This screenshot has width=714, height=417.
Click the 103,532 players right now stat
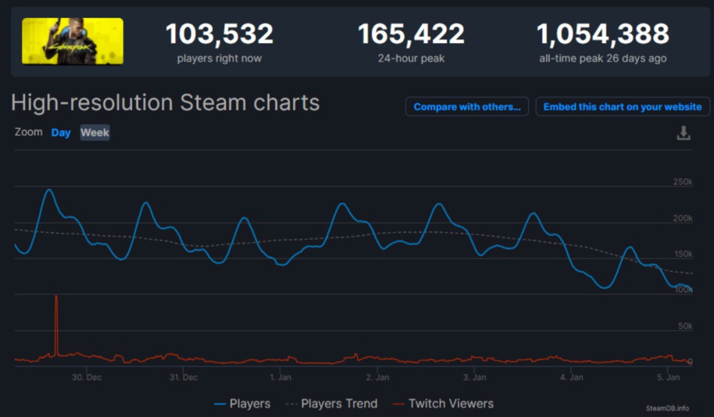(219, 35)
